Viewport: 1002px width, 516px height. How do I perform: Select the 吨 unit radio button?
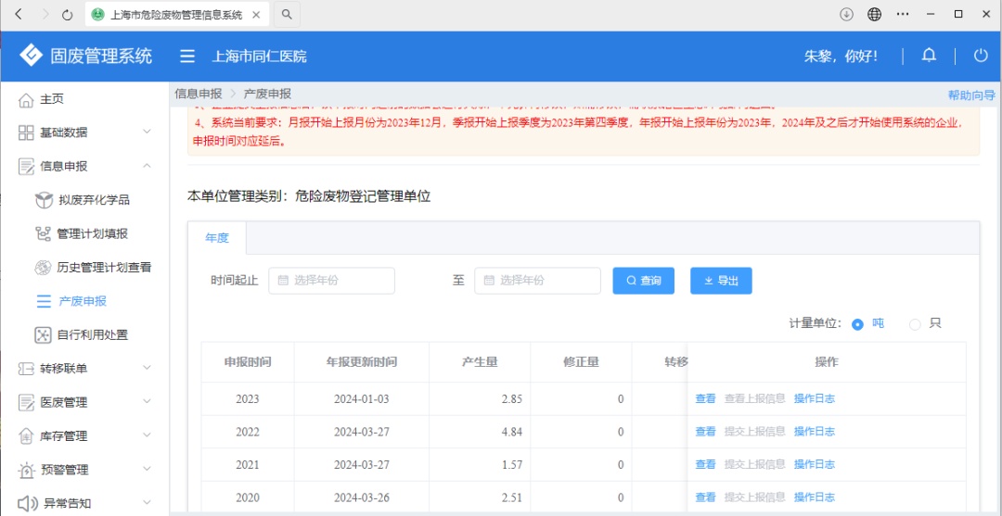coord(857,324)
